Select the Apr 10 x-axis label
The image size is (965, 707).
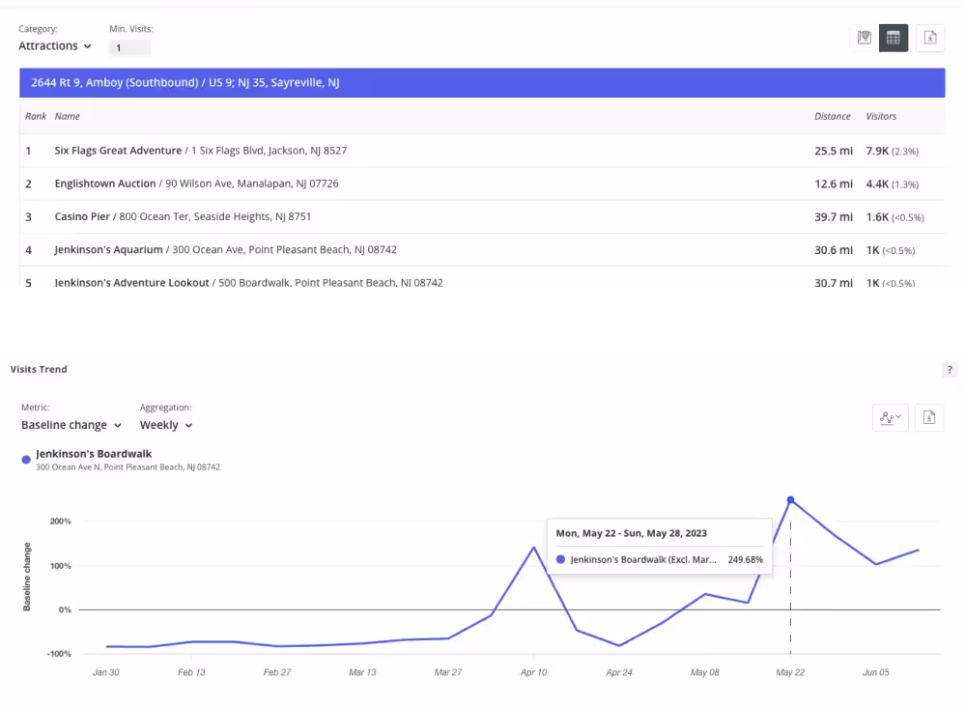click(533, 672)
